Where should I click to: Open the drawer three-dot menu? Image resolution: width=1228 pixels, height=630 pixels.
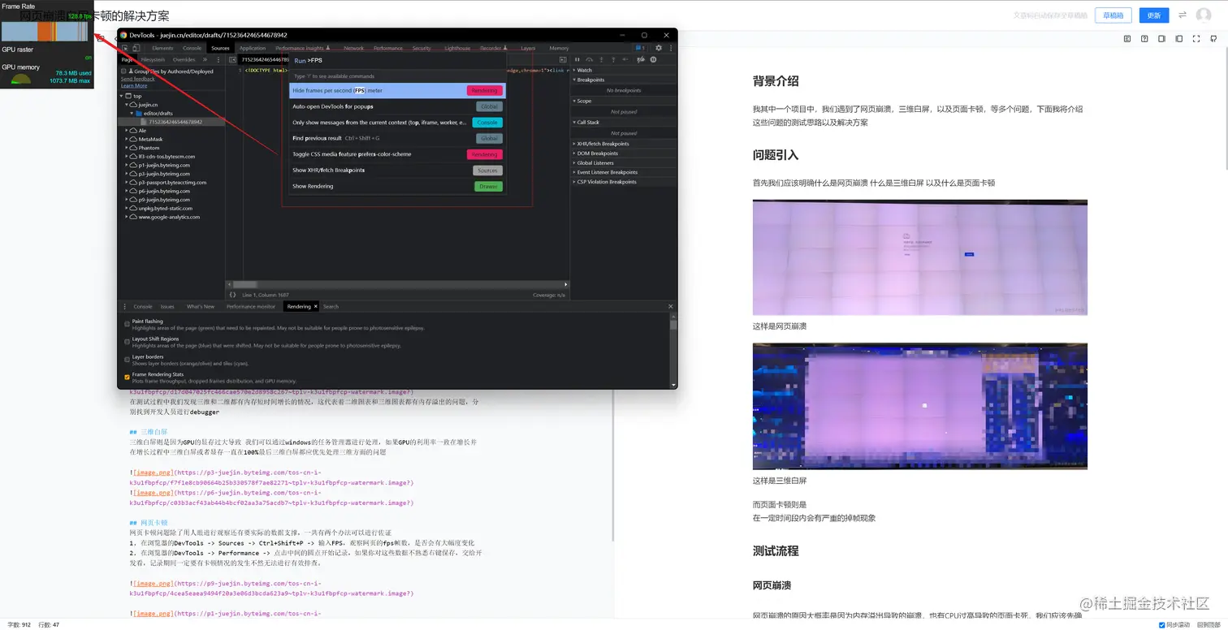124,307
